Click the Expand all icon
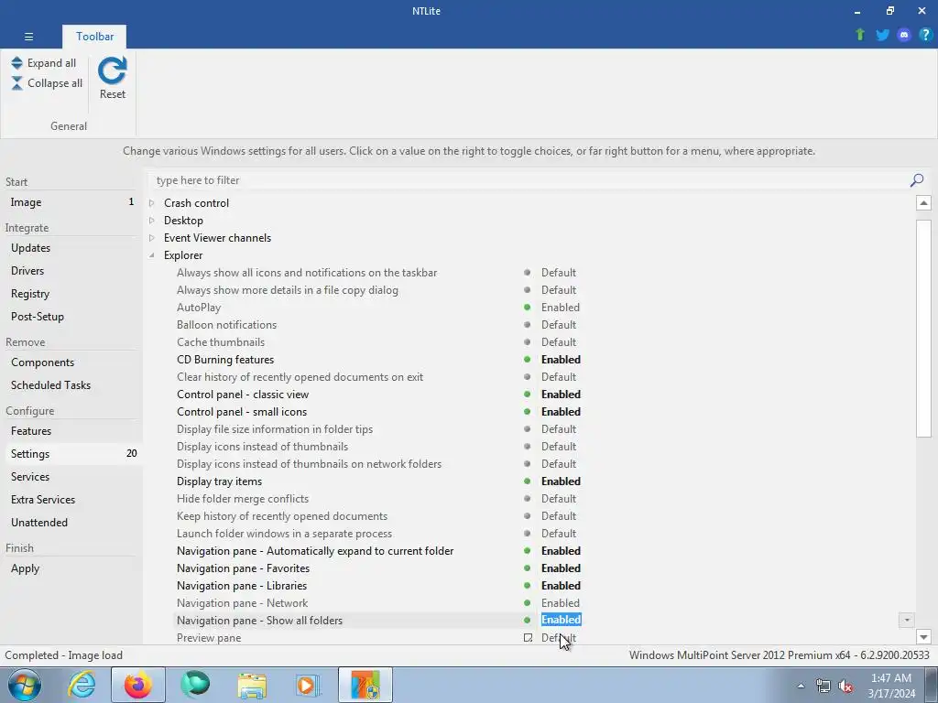The image size is (938, 703). pyautogui.click(x=16, y=63)
